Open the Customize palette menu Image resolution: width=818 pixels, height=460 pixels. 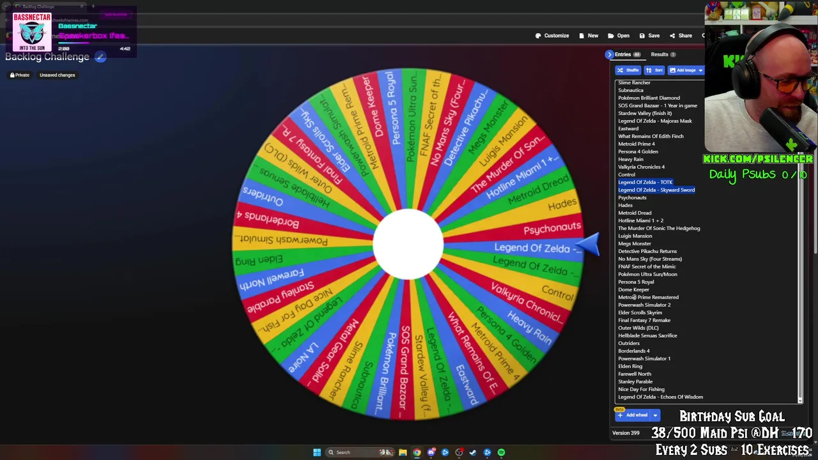(x=552, y=36)
